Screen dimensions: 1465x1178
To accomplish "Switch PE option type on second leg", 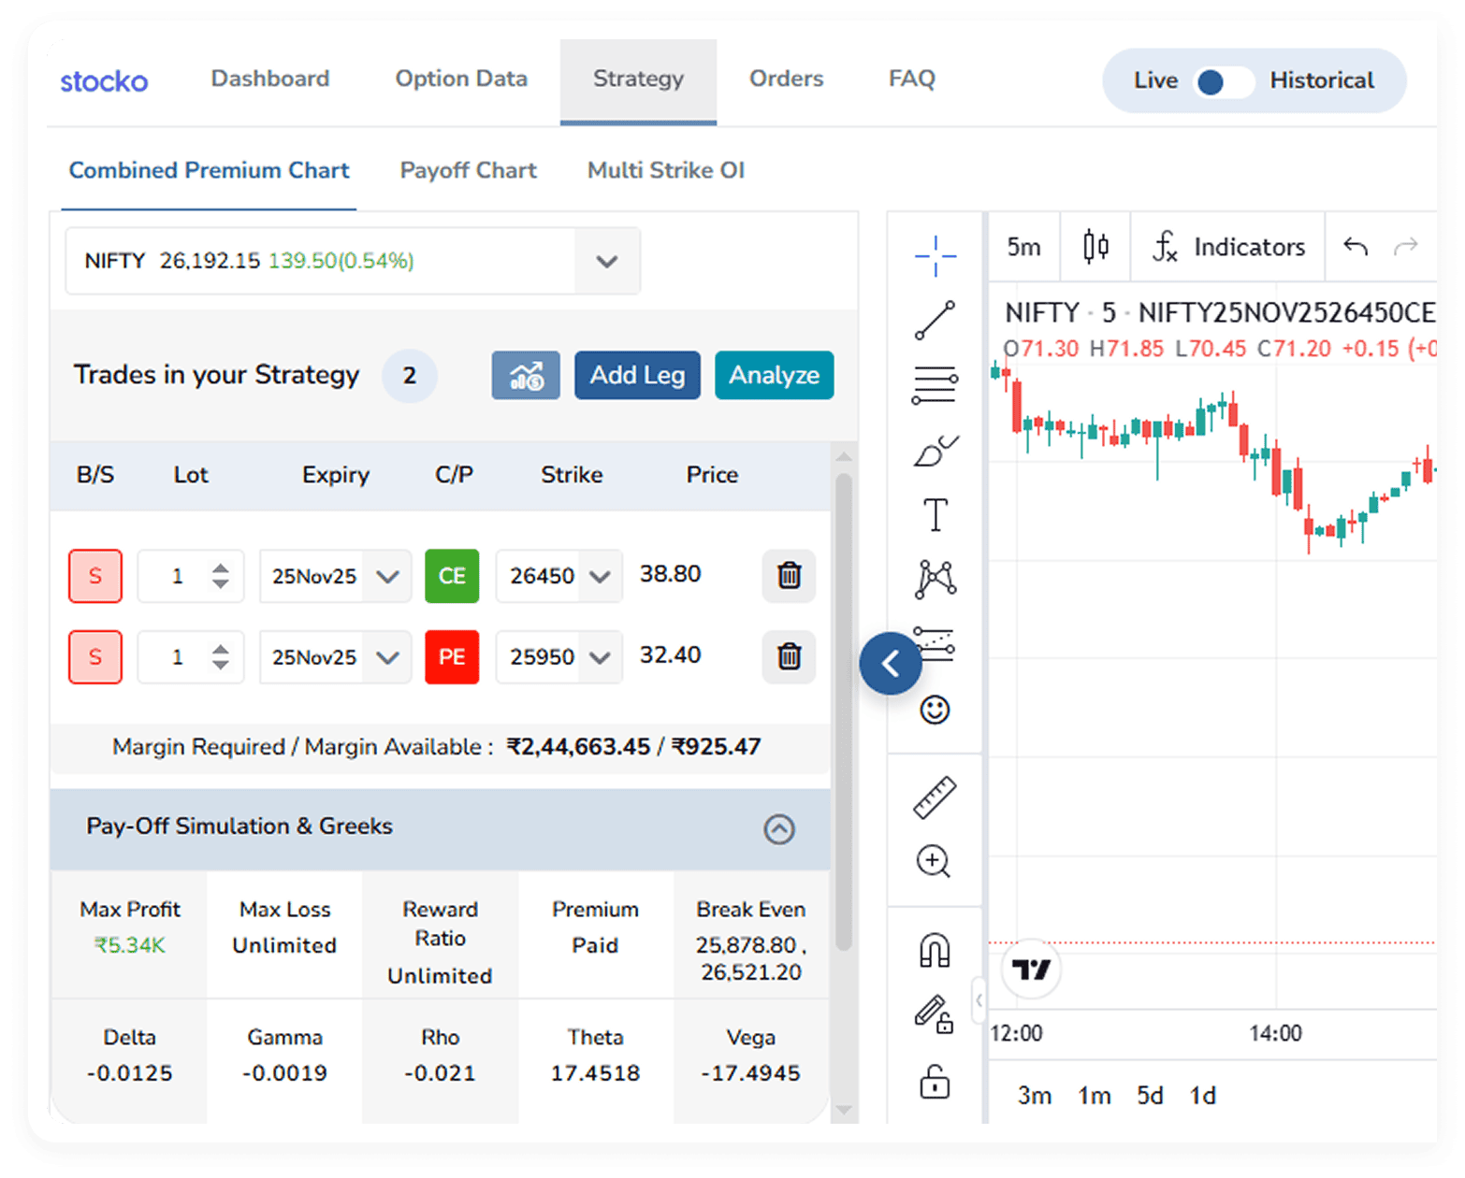I will pyautogui.click(x=452, y=657).
